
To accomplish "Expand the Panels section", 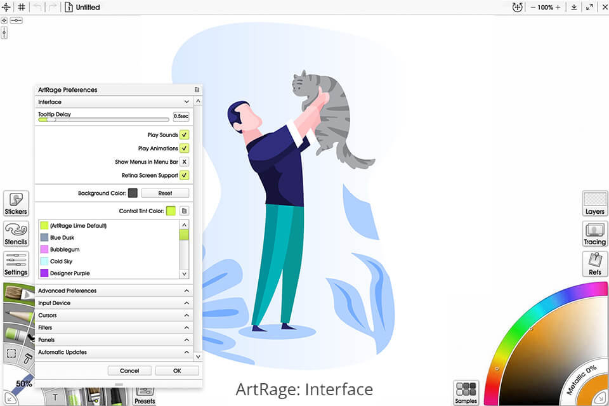I will 114,340.
